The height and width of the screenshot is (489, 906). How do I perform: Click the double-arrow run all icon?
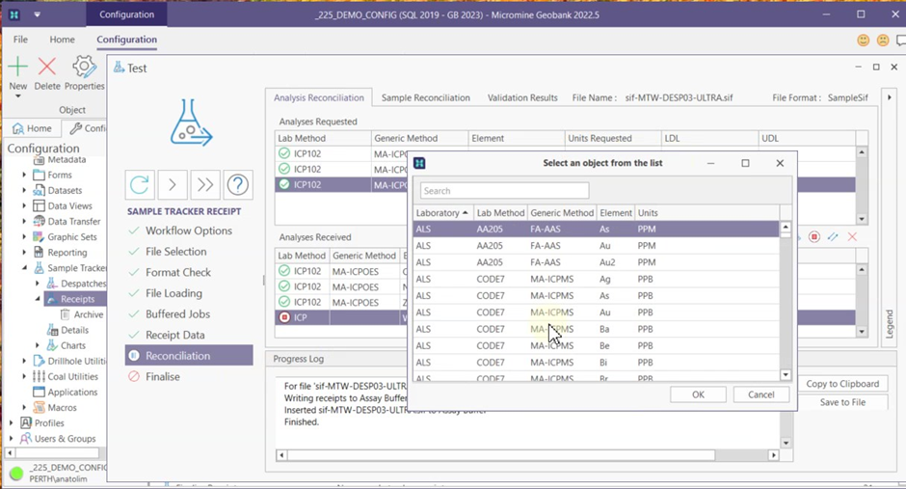click(x=204, y=184)
